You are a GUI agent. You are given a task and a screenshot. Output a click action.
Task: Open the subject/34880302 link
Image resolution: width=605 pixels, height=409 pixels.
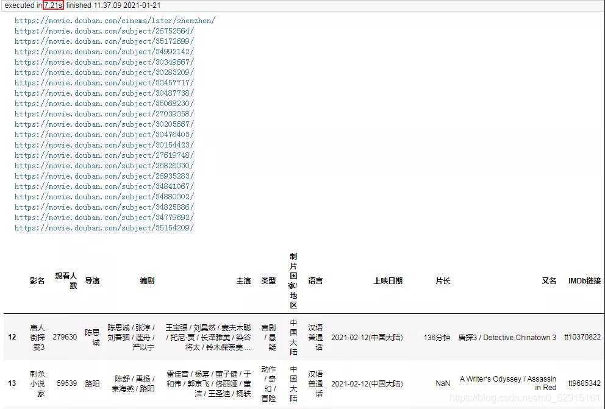coord(104,197)
